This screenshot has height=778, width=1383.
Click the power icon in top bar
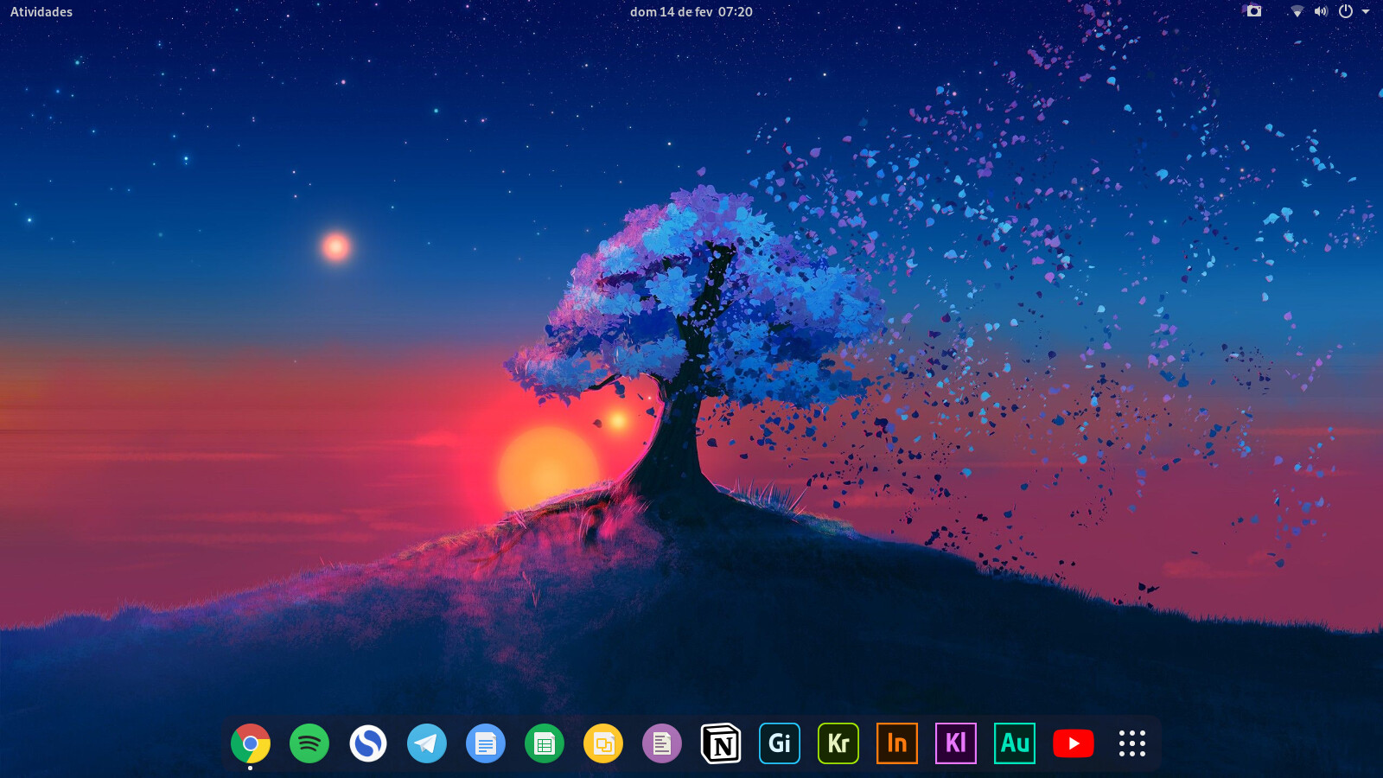[1346, 11]
